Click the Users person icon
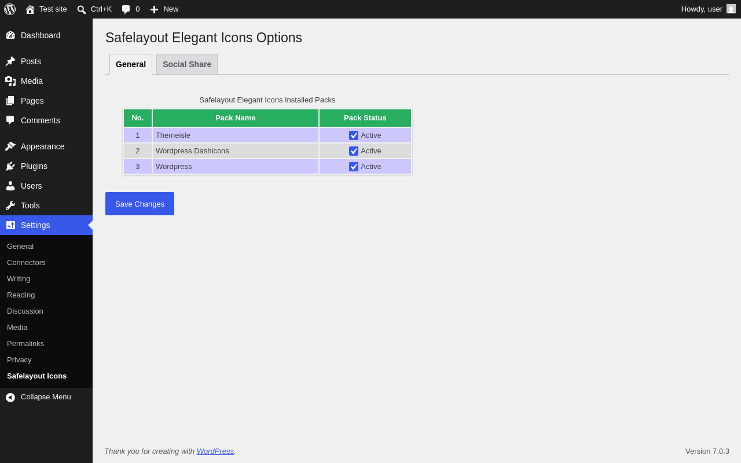This screenshot has height=463, width=741. (x=10, y=186)
